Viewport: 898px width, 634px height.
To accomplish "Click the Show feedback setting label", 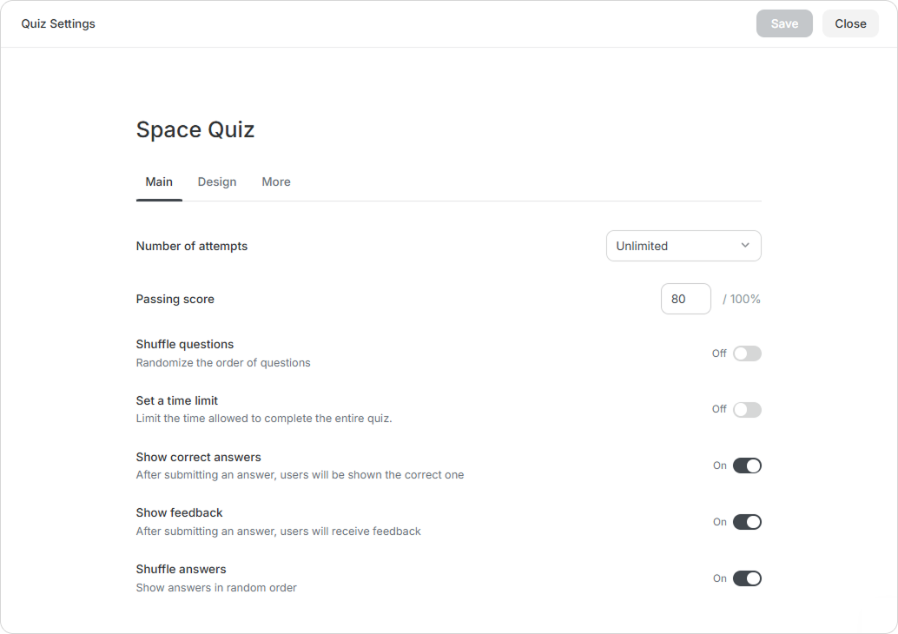I will (180, 512).
